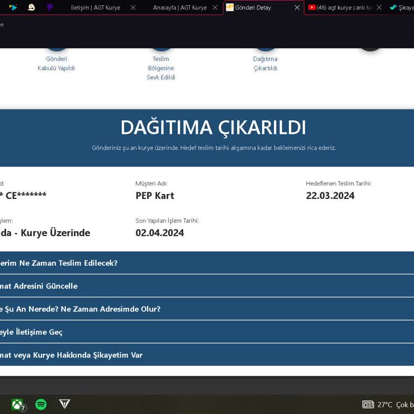Open Spotify from the taskbar

coord(41,404)
